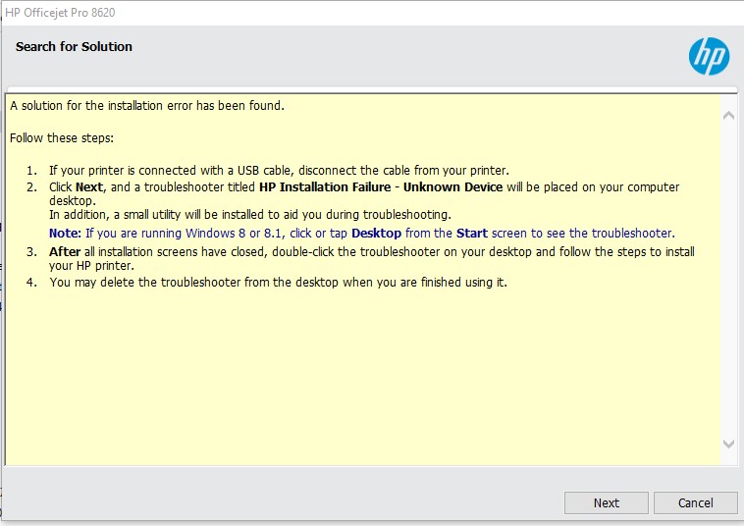Click the Next button

click(x=606, y=502)
